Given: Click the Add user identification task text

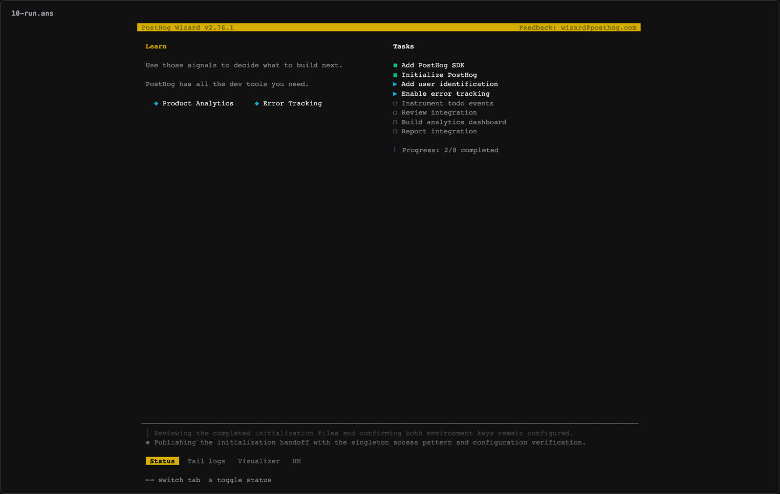Looking at the screenshot, I should point(450,84).
